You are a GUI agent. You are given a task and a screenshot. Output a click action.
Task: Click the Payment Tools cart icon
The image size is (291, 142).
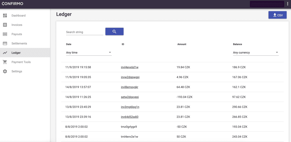click(5, 62)
